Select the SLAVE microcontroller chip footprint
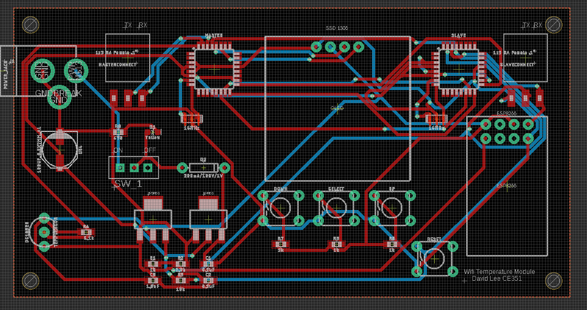 [458, 69]
